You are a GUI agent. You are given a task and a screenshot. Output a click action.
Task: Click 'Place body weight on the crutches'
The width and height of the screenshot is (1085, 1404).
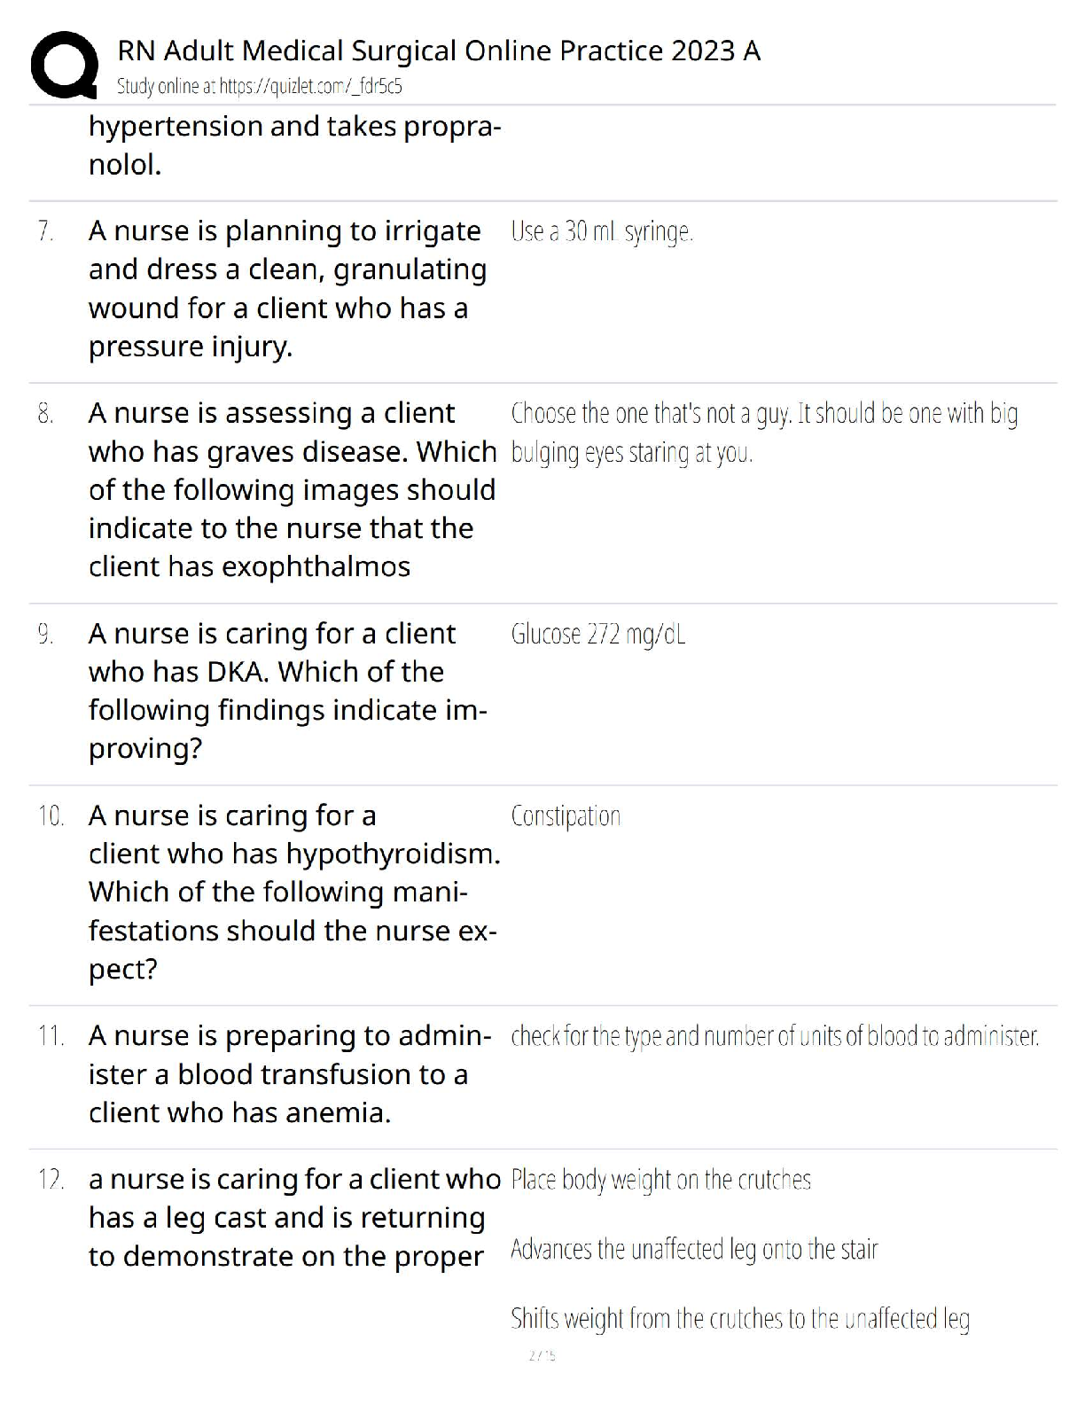point(660,1180)
